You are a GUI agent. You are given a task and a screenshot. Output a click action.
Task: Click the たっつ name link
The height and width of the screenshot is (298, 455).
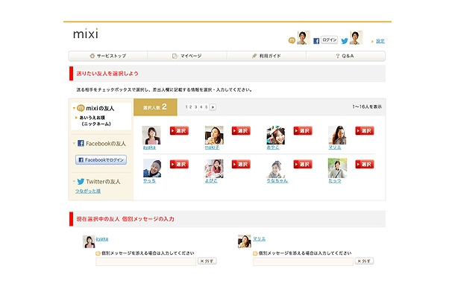pyautogui.click(x=335, y=180)
